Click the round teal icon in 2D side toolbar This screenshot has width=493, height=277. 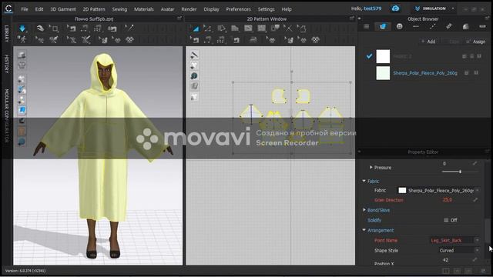(194, 75)
